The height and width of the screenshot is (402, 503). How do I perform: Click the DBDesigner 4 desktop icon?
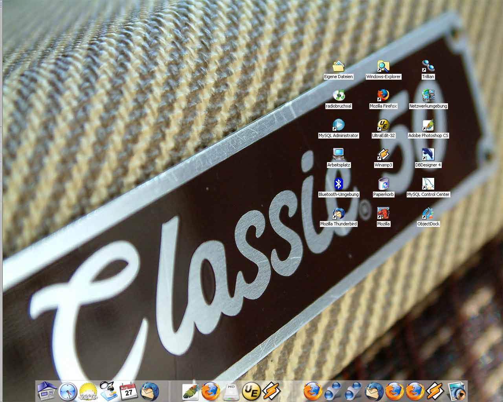click(428, 158)
